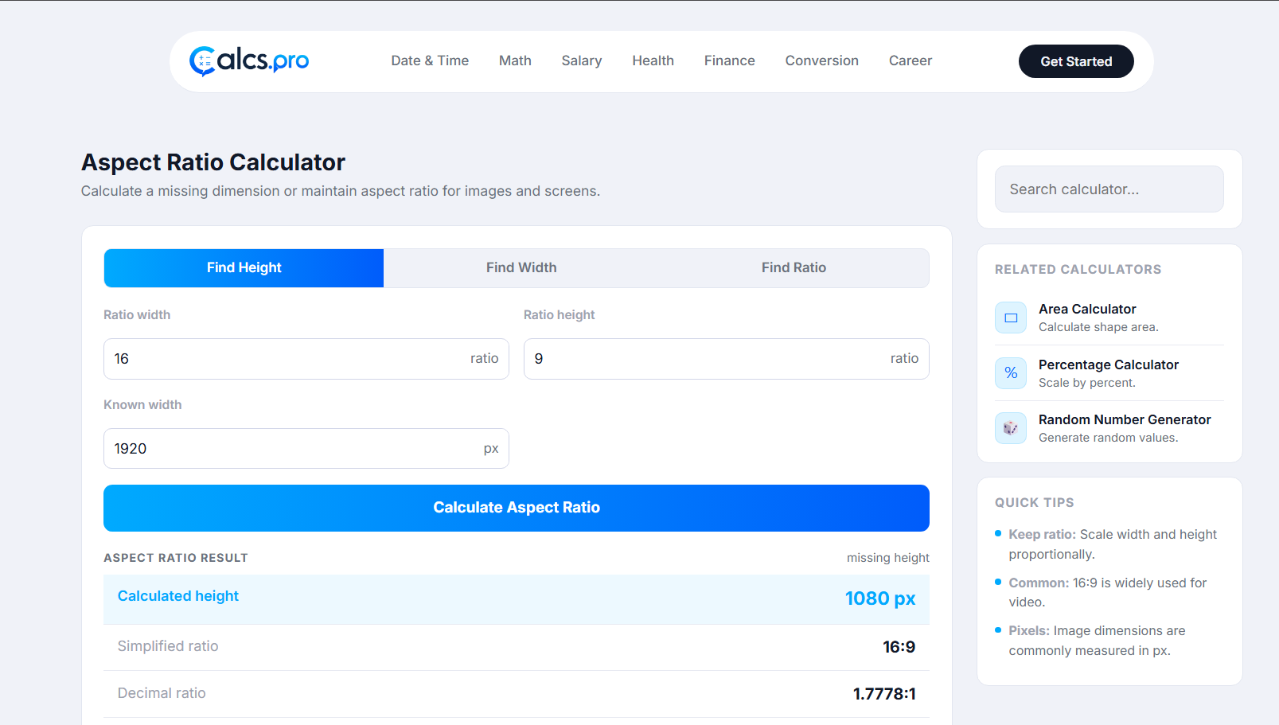Click the 'Calculate shape area.' description

pyautogui.click(x=1098, y=327)
